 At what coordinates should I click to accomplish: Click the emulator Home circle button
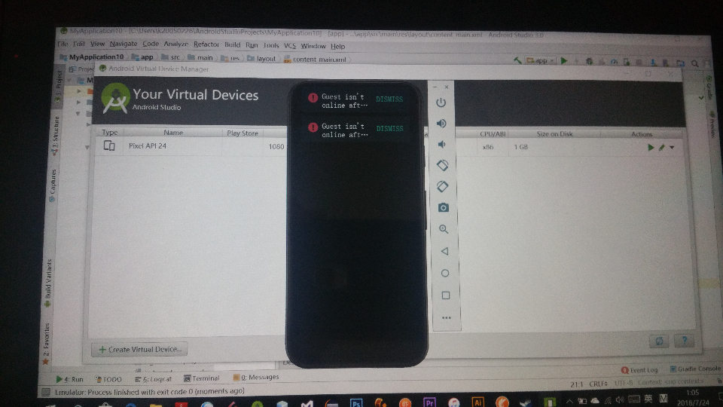point(445,273)
